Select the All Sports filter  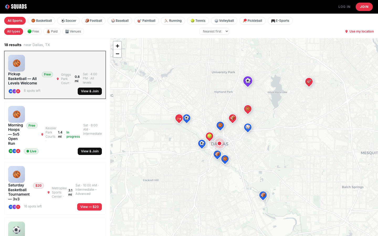click(15, 20)
